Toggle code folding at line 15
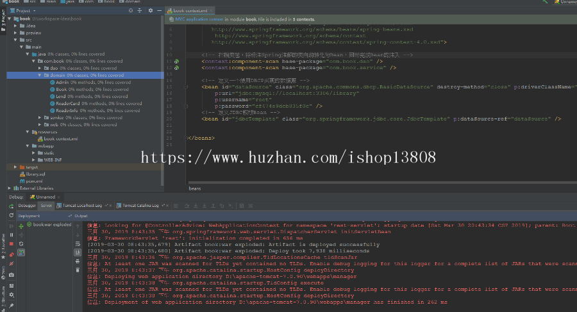This screenshot has height=312, width=577. 186,87
